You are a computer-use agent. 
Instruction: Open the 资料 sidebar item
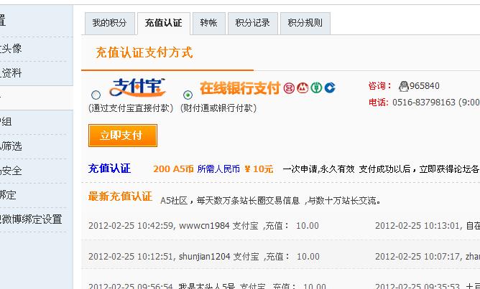pyautogui.click(x=11, y=72)
